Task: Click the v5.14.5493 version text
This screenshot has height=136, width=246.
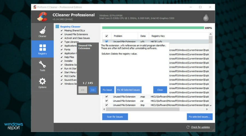Action: 63,19
